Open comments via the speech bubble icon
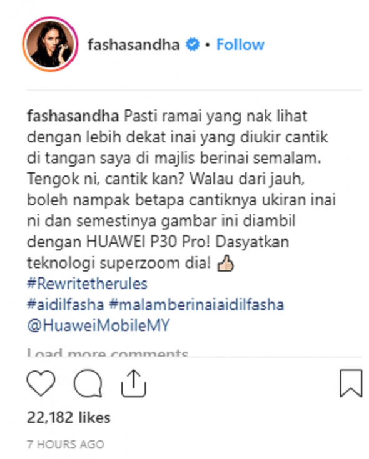The image size is (369, 459). [88, 383]
